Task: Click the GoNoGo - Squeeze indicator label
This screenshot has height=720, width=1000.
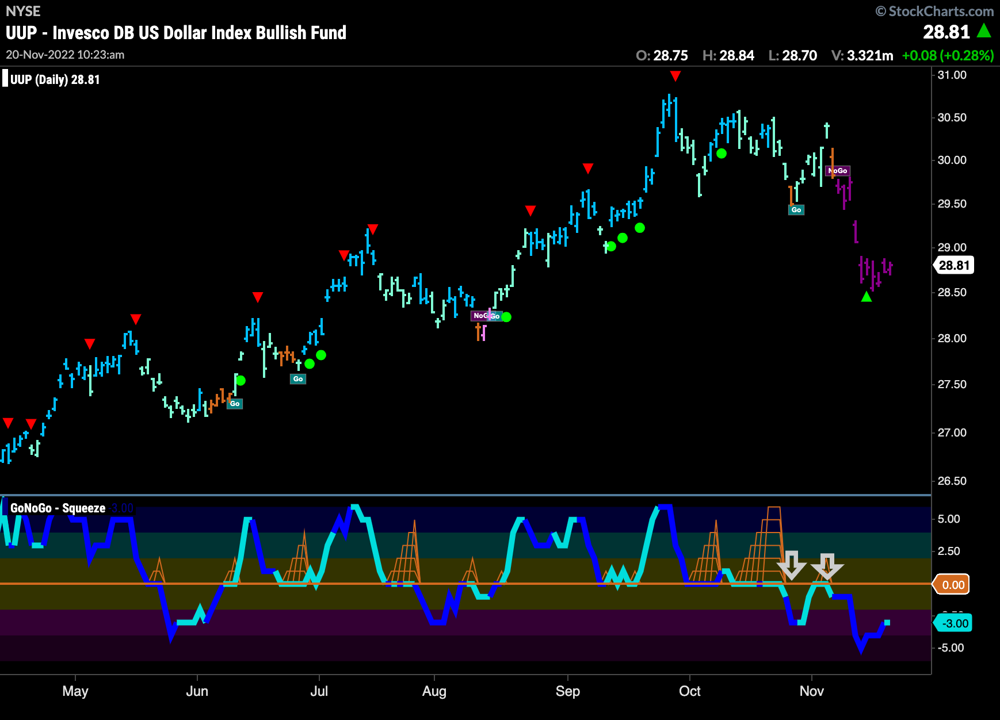Action: [58, 508]
